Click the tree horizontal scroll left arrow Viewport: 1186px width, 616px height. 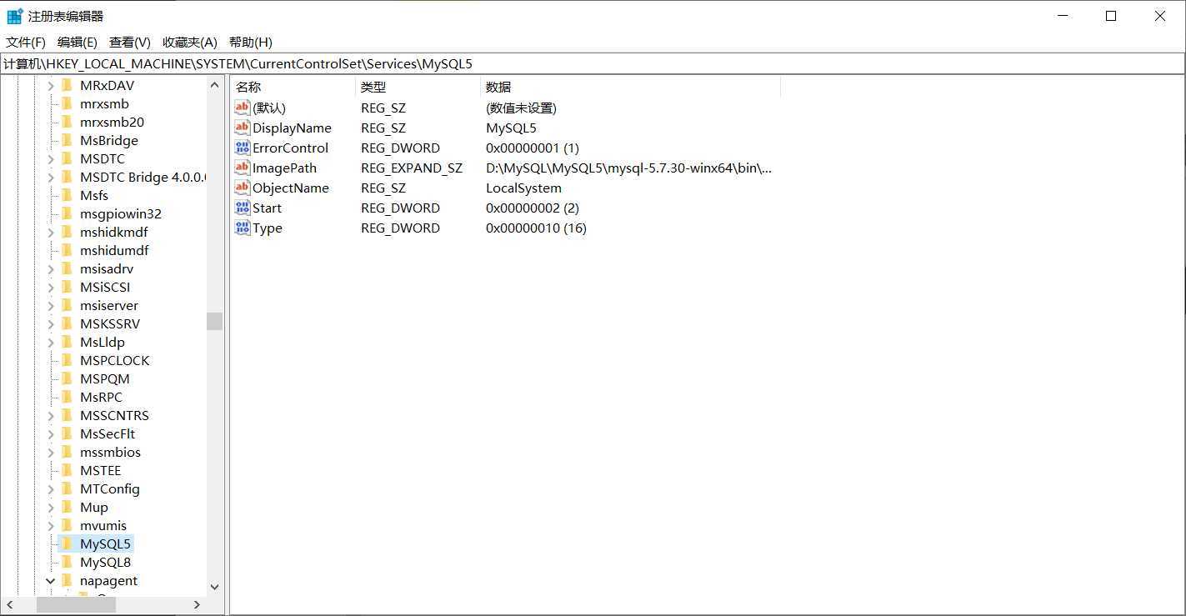point(10,604)
